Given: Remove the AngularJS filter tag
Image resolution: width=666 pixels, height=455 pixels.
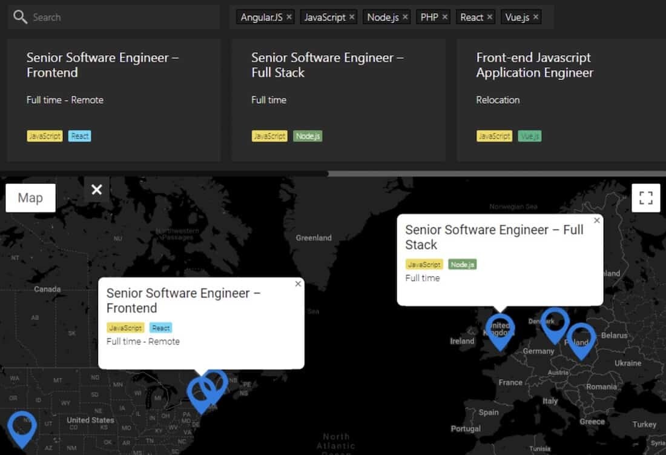Looking at the screenshot, I should click(x=289, y=17).
